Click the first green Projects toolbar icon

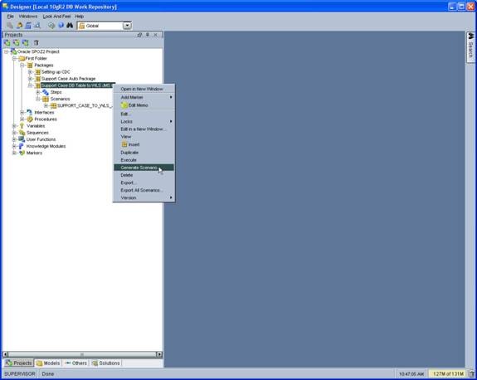click(x=7, y=43)
